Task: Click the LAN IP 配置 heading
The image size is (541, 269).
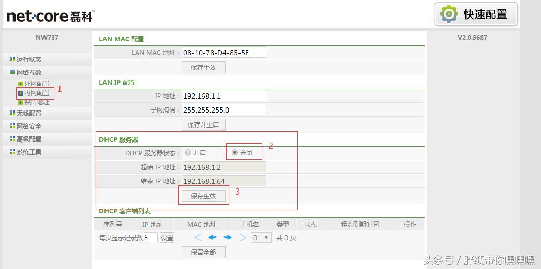Action: point(117,82)
